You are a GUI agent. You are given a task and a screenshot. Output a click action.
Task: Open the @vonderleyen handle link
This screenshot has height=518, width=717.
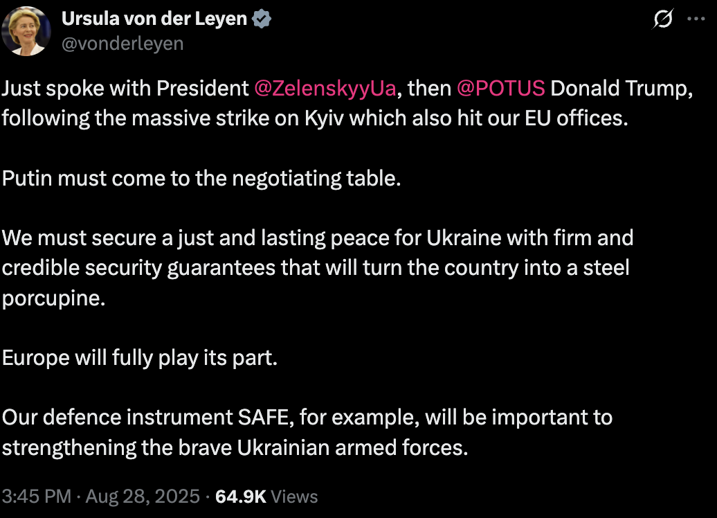[122, 43]
